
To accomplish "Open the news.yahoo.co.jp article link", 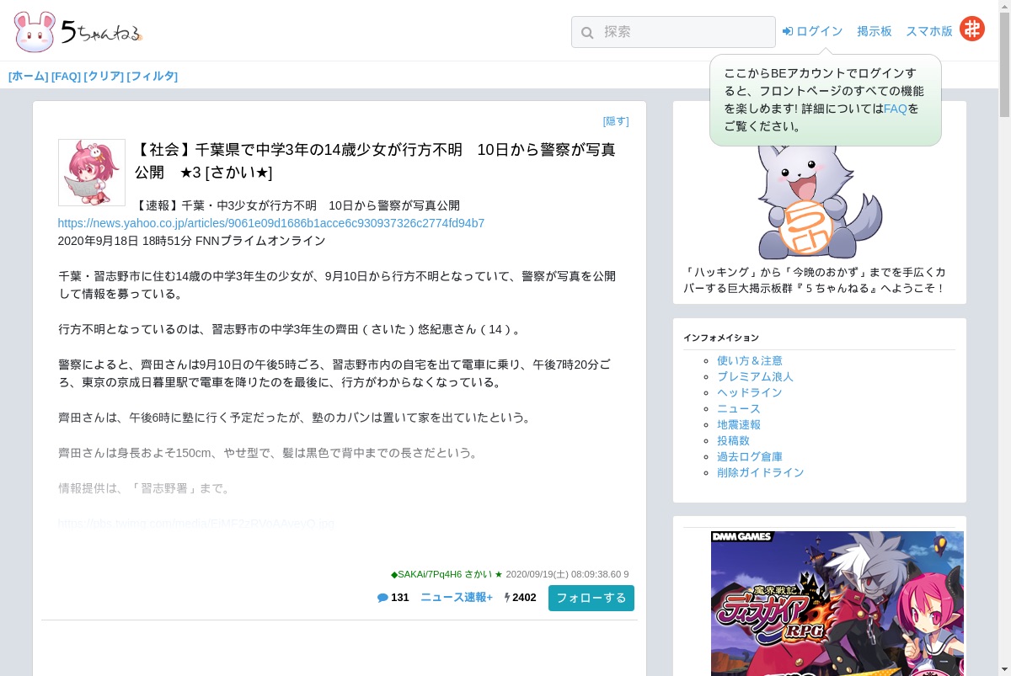I will 271,223.
